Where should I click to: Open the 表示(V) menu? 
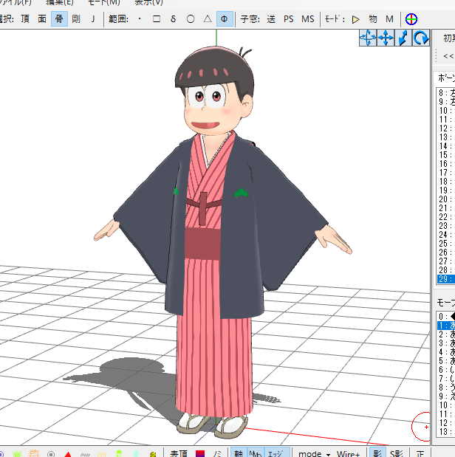(148, 3)
